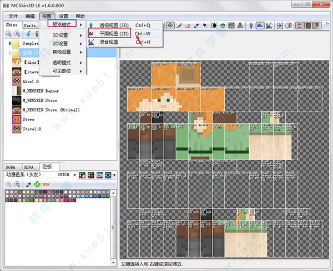Image resolution: width=333 pixels, height=271 pixels.
Task: Click the eyedropper icon in swatch panel
Action: tap(28, 183)
